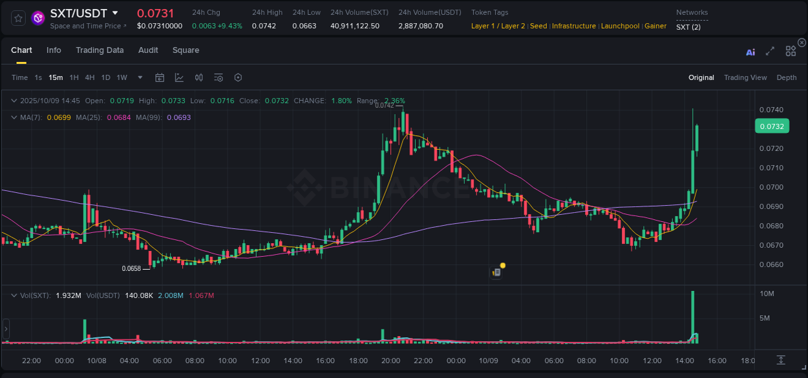Screen dimensions: 808x378
Task: Switch the timeframe to 1D
Action: coord(105,77)
